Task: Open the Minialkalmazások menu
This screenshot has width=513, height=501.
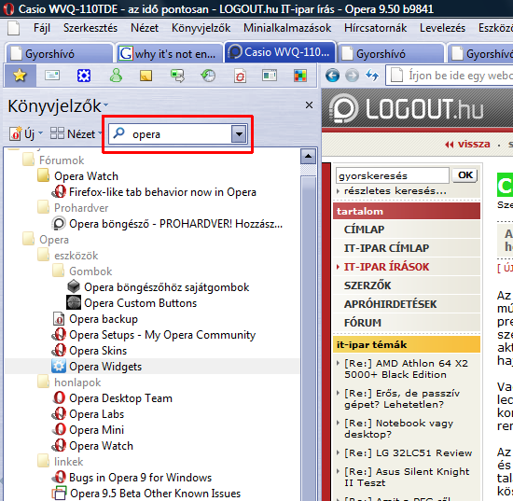Action: click(x=287, y=28)
